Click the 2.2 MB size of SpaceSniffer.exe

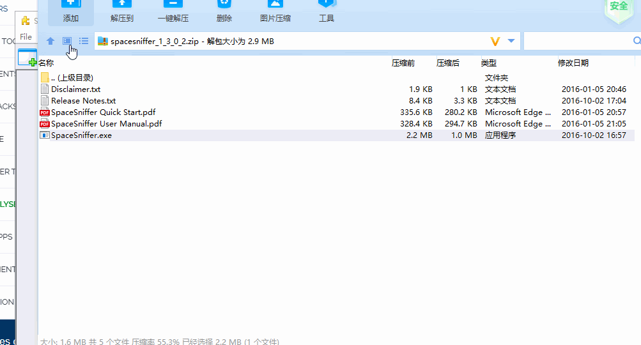tap(419, 135)
